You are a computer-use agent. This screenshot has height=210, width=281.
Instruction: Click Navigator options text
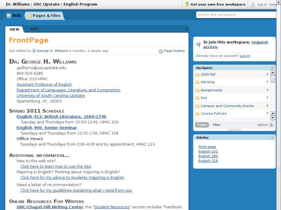pyautogui.click(x=262, y=125)
